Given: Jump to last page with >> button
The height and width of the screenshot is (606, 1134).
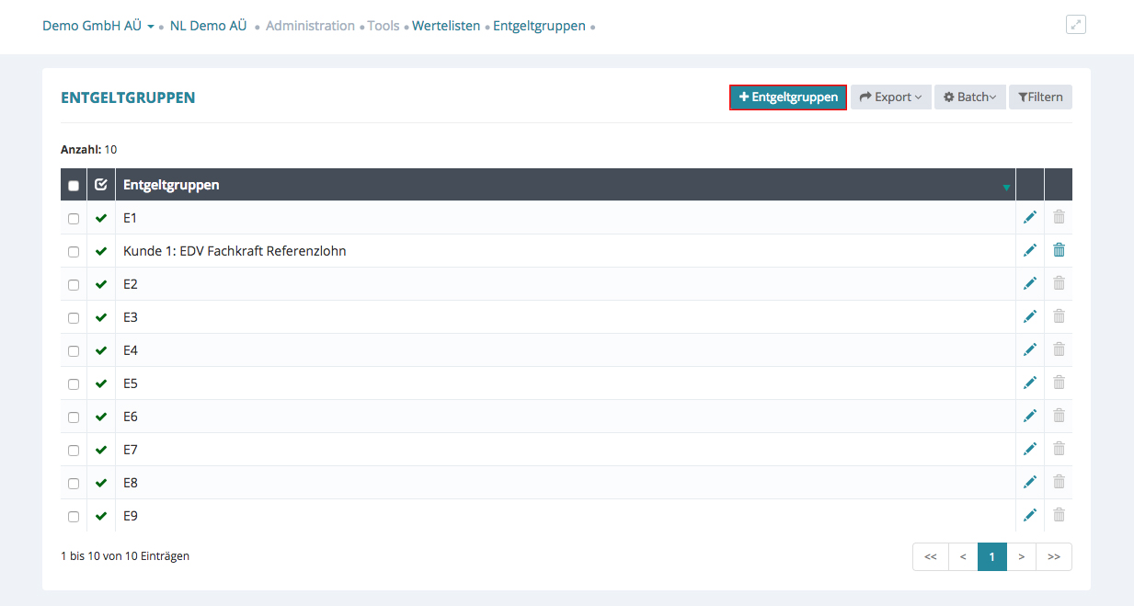Looking at the screenshot, I should 1053,556.
